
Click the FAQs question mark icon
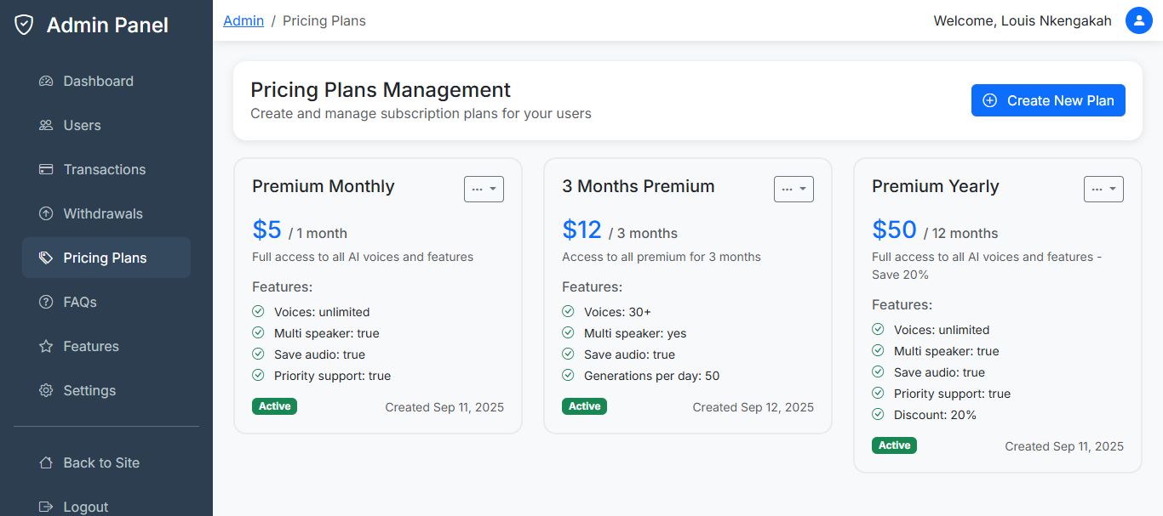pyautogui.click(x=46, y=303)
